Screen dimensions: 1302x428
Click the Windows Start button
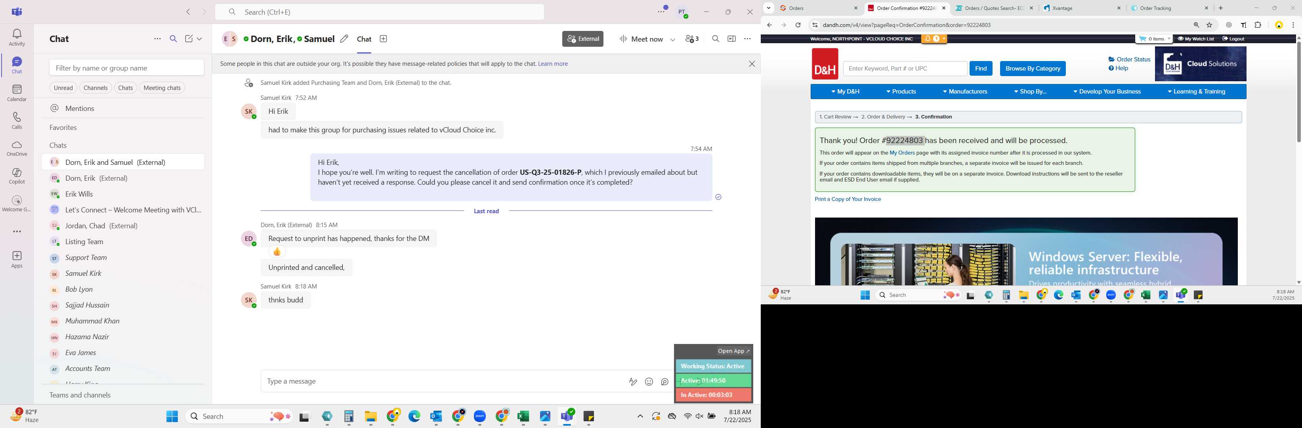[x=172, y=417]
